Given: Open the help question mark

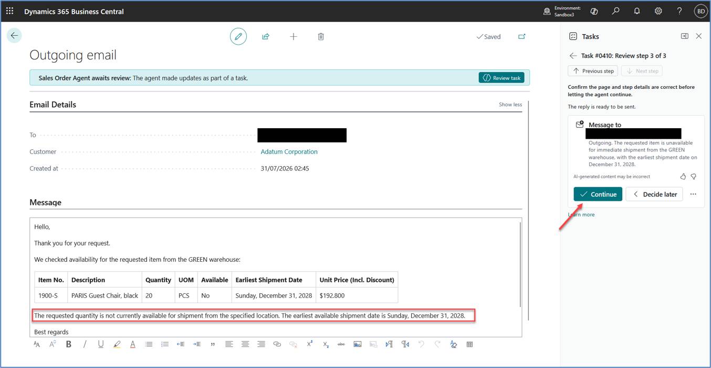Looking at the screenshot, I should pos(679,11).
